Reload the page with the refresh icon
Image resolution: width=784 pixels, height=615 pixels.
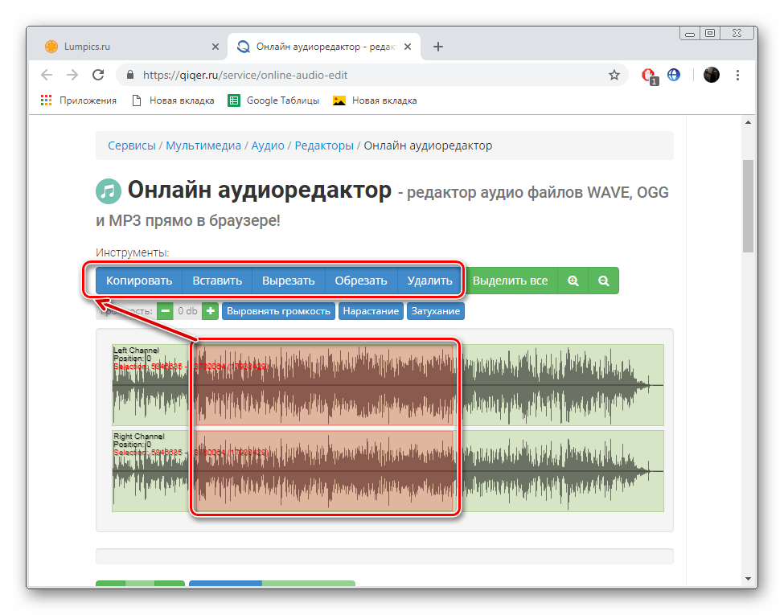point(98,75)
